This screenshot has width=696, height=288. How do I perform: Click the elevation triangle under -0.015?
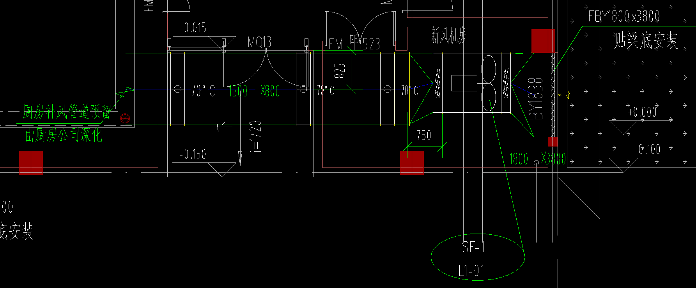pos(222,43)
